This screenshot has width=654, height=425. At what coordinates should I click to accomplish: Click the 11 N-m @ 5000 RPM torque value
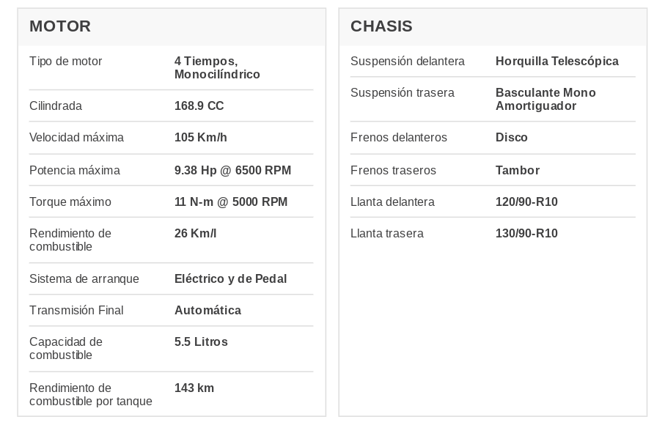(x=231, y=202)
